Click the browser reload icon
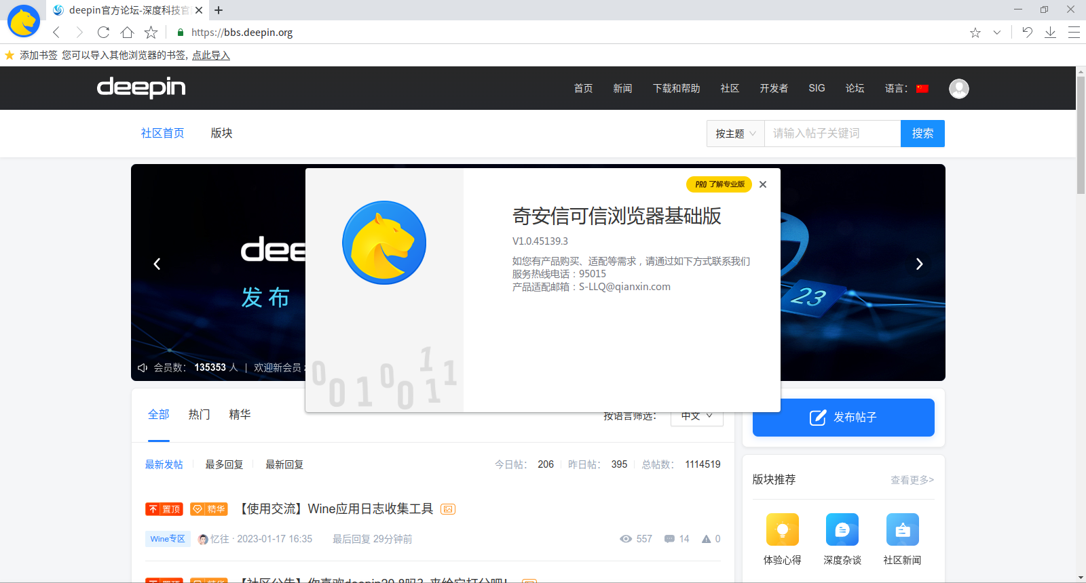The image size is (1086, 583). 103,32
